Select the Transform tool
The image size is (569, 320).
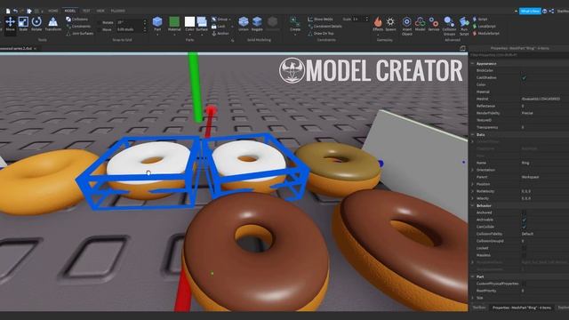click(x=53, y=24)
